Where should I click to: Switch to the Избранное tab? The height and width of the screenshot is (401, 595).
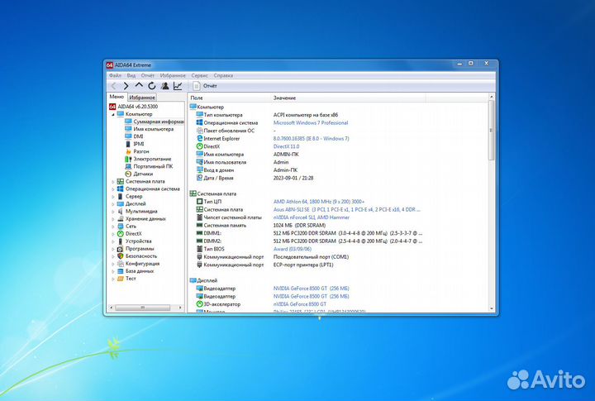point(141,98)
